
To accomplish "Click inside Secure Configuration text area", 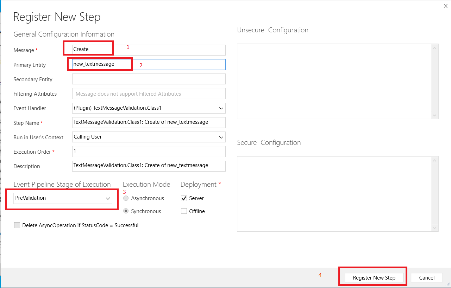I will [334, 194].
